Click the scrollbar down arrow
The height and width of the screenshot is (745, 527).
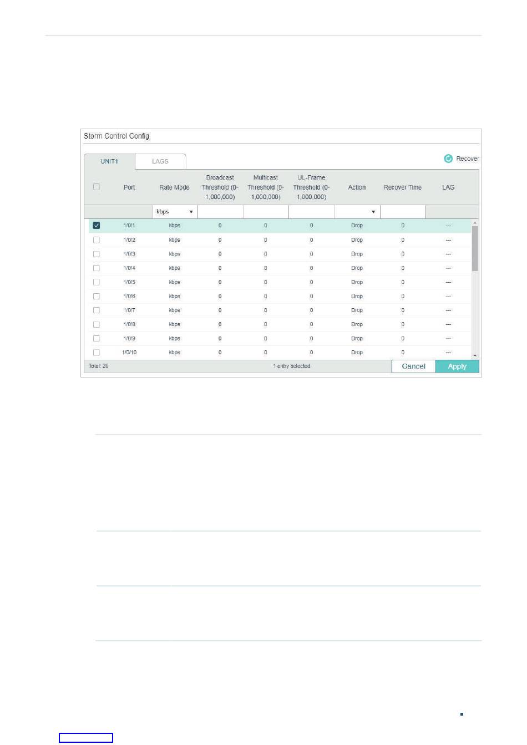pos(475,355)
